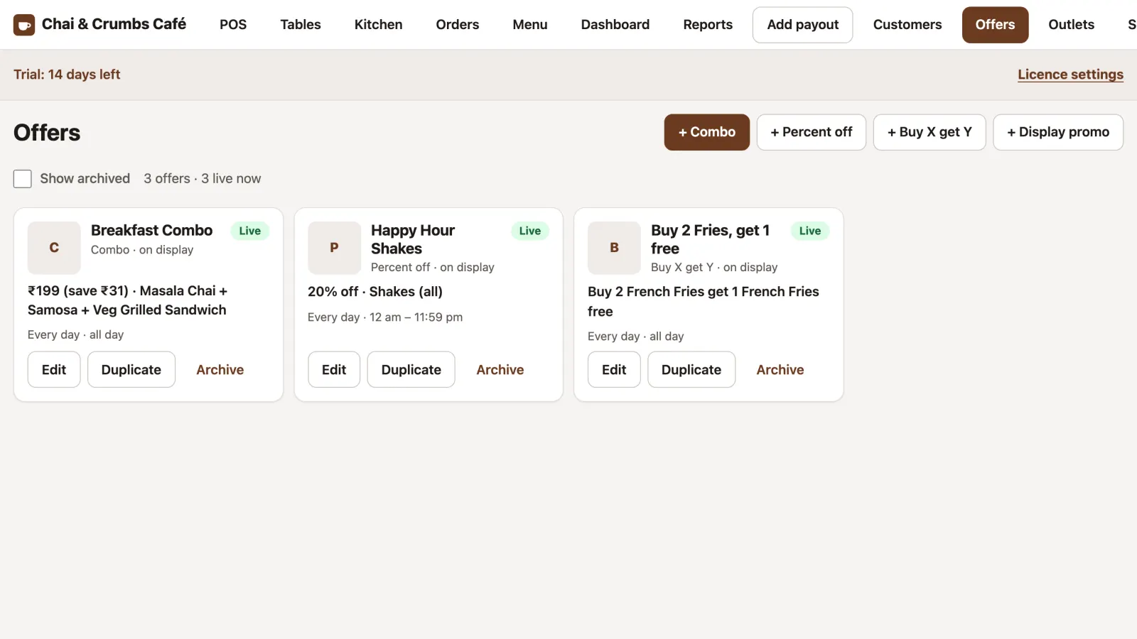Toggle the Show archived checkbox
This screenshot has width=1137, height=639.
[x=23, y=179]
